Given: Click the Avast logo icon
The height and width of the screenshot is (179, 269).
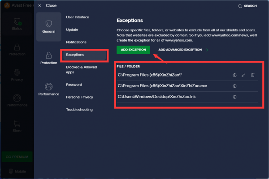Looking at the screenshot, I should coord(7,5).
